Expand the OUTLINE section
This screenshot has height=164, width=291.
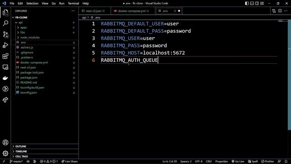click(45, 146)
